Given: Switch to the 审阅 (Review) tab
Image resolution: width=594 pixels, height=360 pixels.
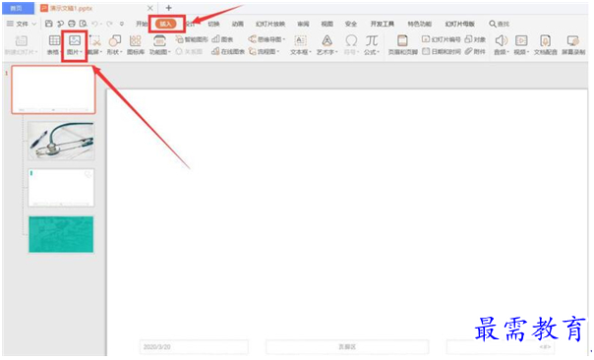Looking at the screenshot, I should [303, 24].
